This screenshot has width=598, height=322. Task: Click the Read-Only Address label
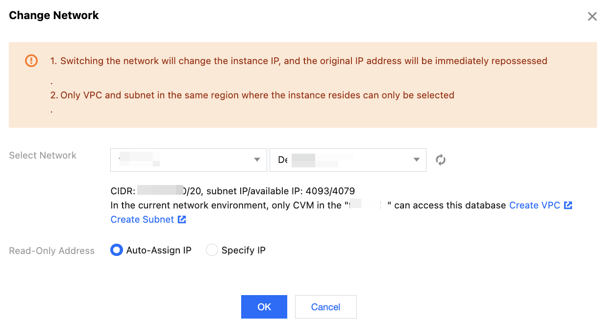[51, 251]
